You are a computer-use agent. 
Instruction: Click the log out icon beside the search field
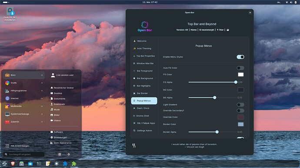tap(60, 154)
